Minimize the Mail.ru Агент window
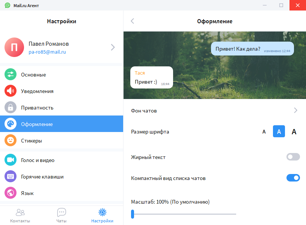The width and height of the screenshot is (306, 225). pos(265,5)
